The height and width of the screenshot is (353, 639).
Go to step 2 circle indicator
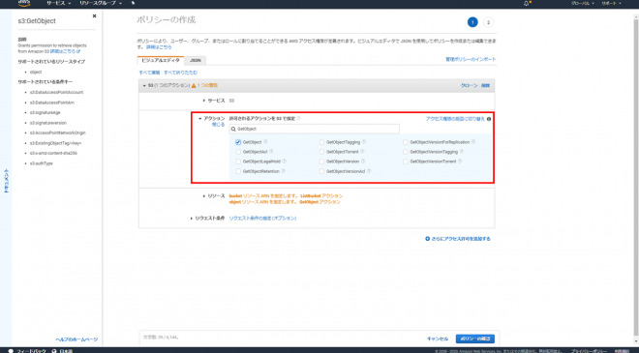click(488, 22)
